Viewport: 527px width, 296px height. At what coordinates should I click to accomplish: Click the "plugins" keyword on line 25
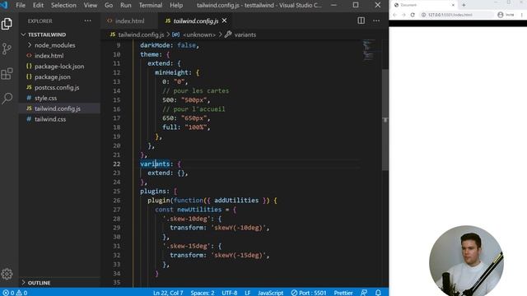click(153, 192)
